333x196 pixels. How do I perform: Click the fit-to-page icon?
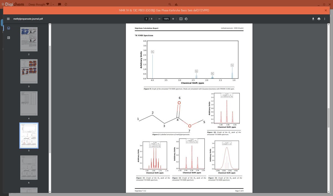(181, 19)
